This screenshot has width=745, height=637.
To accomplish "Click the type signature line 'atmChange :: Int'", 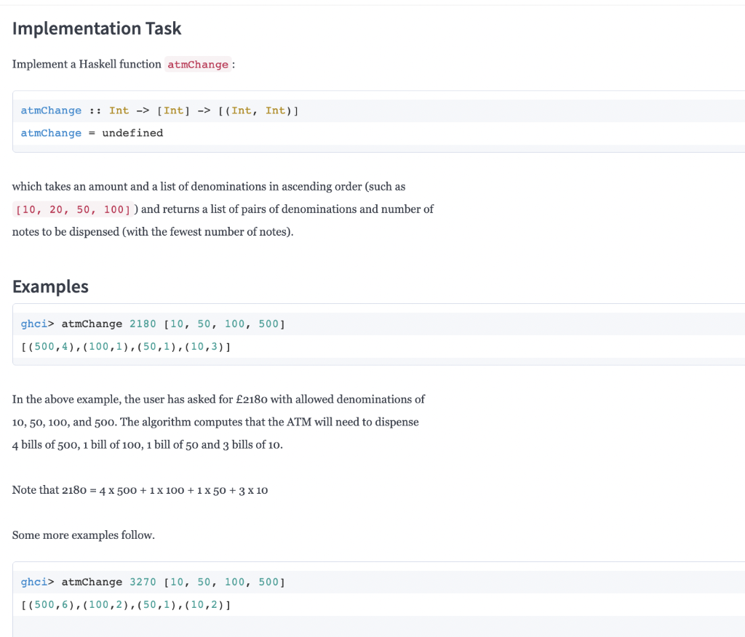I will (x=159, y=111).
